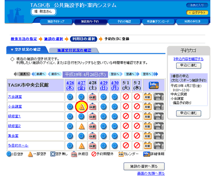Viewport: 214px width, 179px height.
Task: Open the 4/26 (木) date link
Action: 70,85
